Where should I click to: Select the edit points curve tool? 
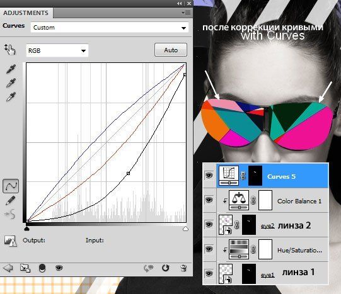pyautogui.click(x=11, y=186)
